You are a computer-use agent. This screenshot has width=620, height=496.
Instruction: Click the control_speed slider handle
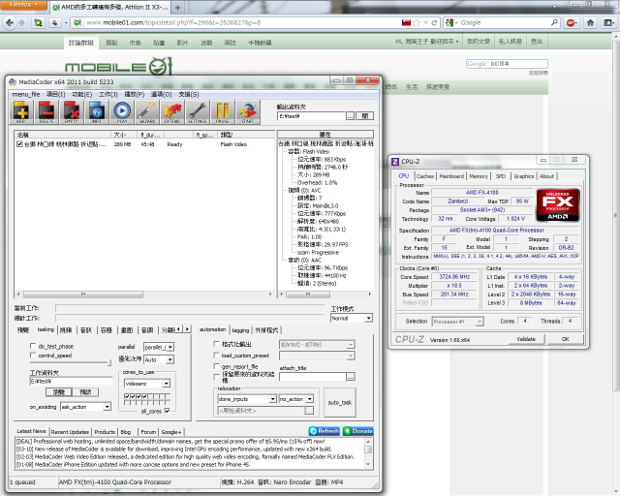pyautogui.click(x=109, y=362)
